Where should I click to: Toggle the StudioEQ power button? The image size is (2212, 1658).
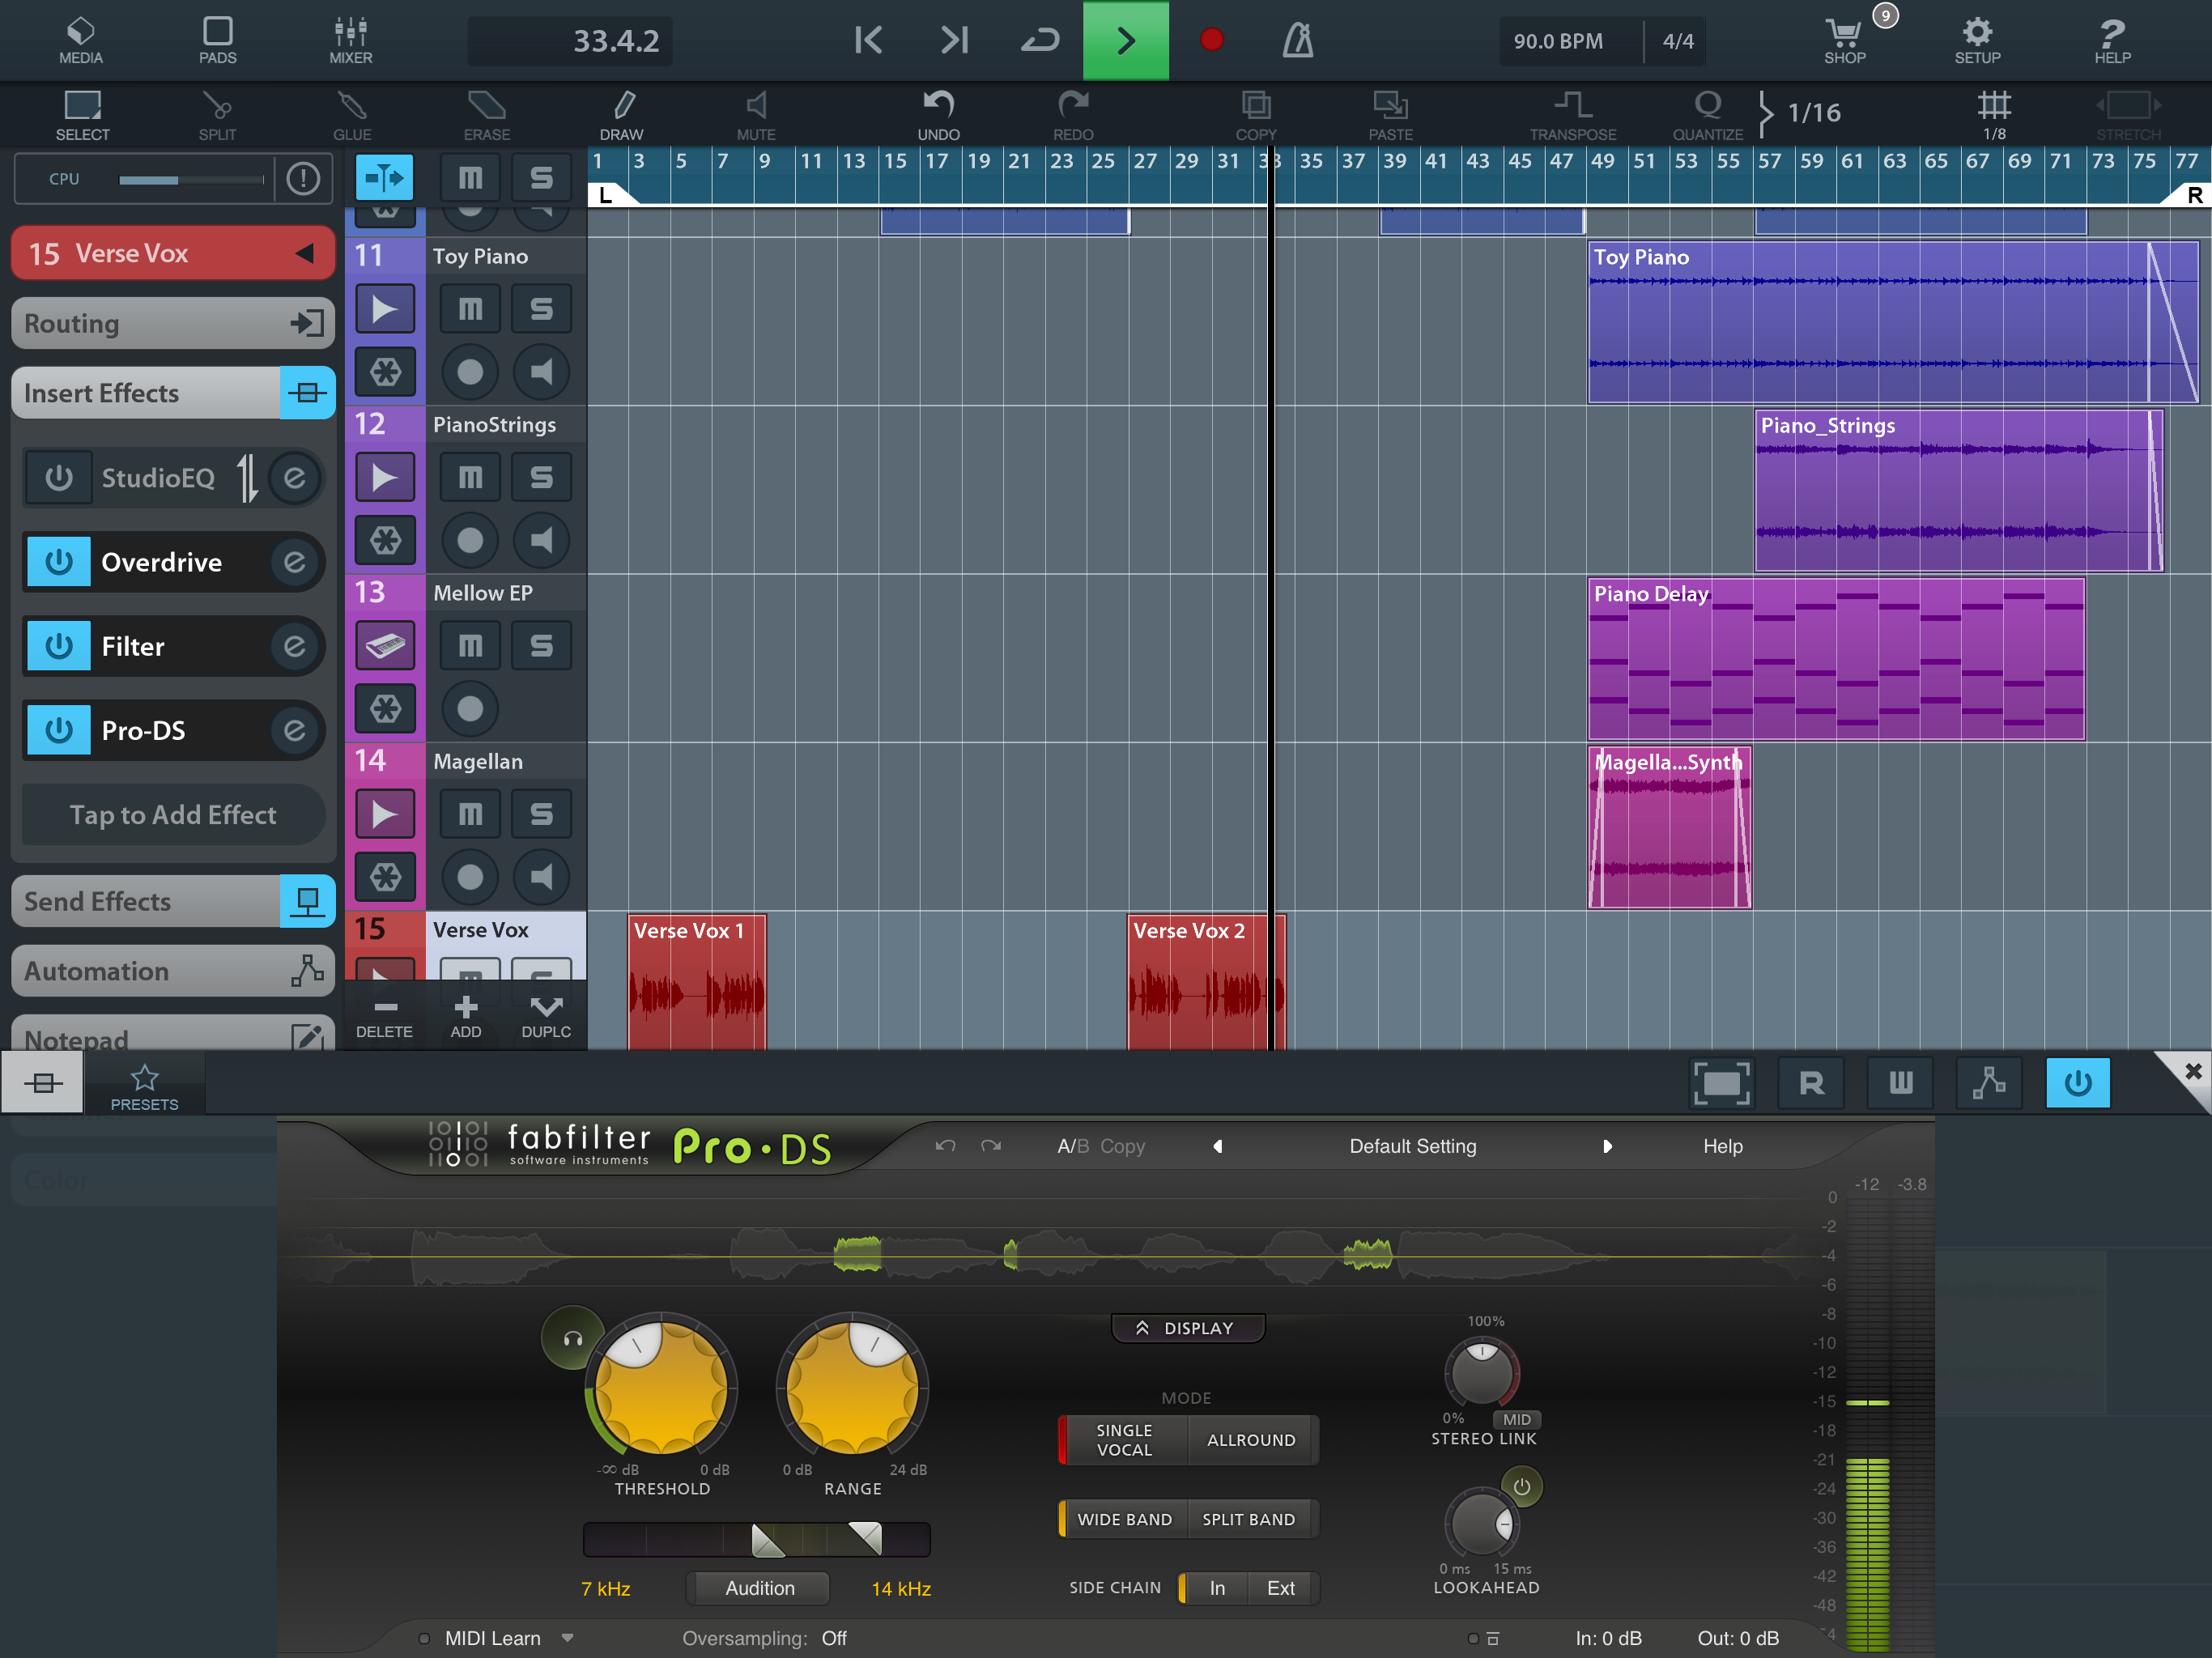coord(58,478)
